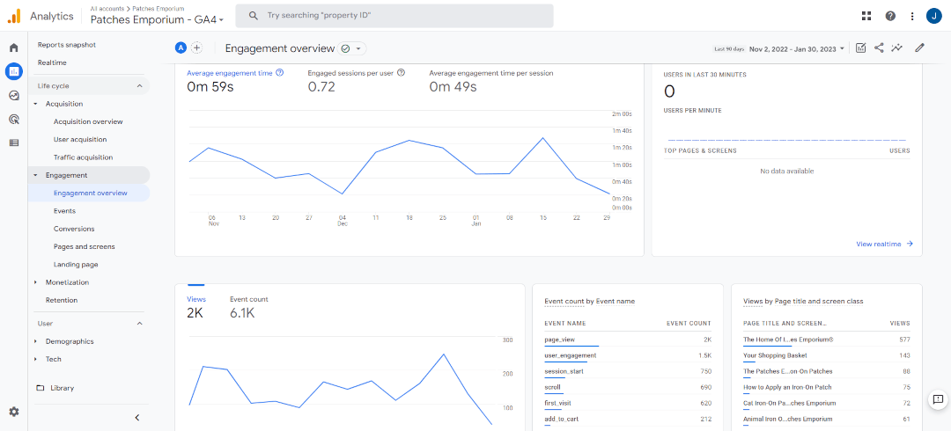Click How to Apply an Iron-On Patch row

pos(827,387)
